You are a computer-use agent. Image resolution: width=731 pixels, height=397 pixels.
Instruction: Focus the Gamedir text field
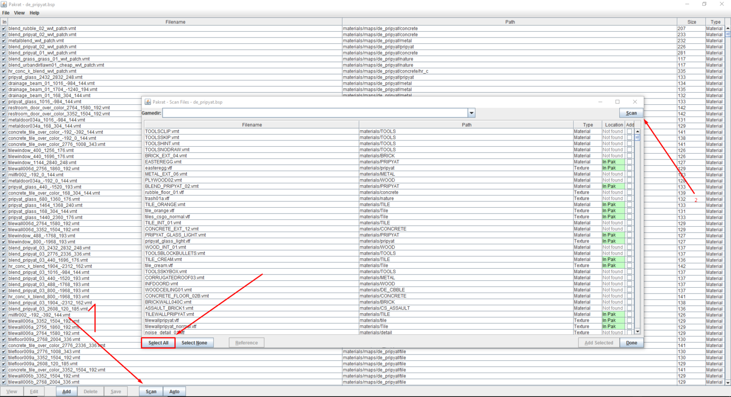[x=315, y=113]
